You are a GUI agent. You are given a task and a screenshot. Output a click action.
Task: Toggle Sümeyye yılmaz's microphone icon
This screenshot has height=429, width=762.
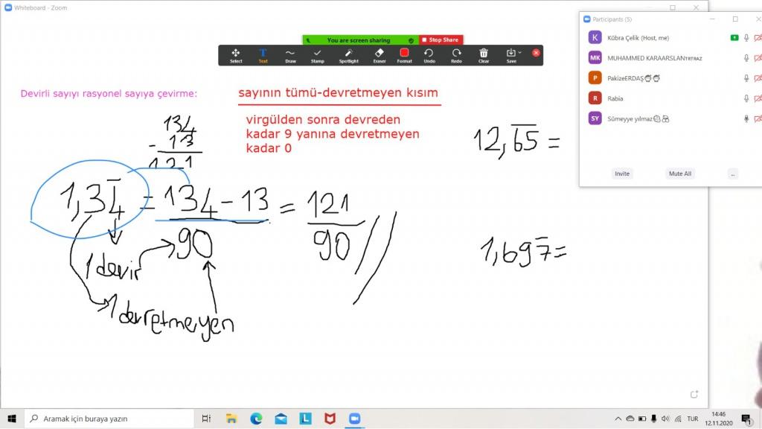[x=746, y=118]
